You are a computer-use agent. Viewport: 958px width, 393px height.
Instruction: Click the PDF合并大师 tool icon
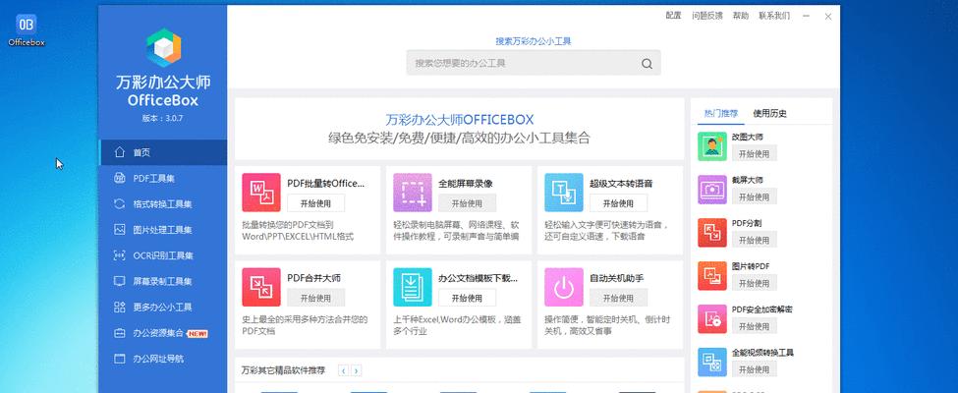(x=261, y=287)
